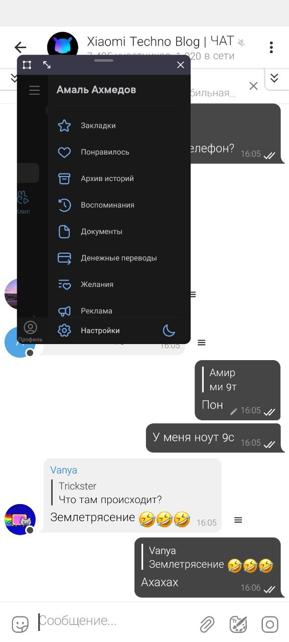Go back with the arrow button
289x642 pixels.
(x=20, y=48)
